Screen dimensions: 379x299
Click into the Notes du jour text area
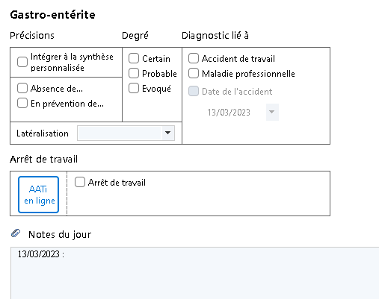tap(194, 273)
